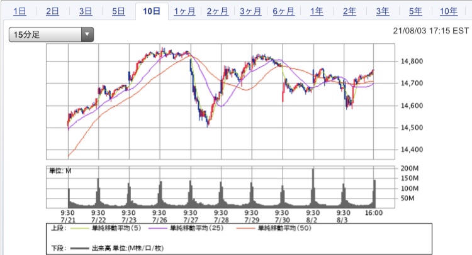Screen dimensions: 472x255
Task: Click the purple 25-period average legend line
Action: pos(158,229)
